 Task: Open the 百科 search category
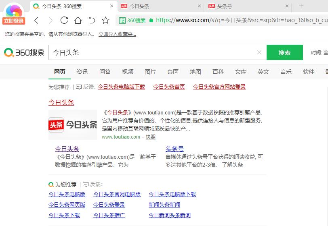[218, 72]
